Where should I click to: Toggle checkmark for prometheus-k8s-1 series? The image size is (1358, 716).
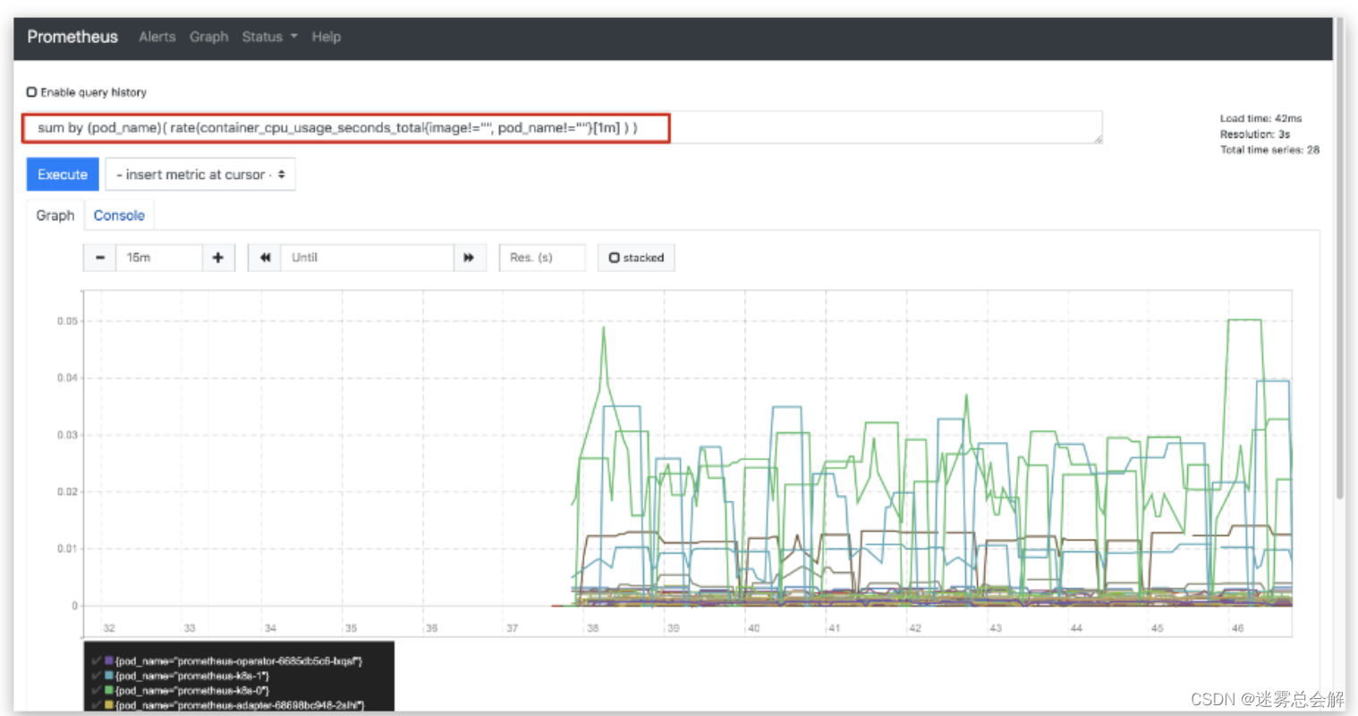pos(97,676)
